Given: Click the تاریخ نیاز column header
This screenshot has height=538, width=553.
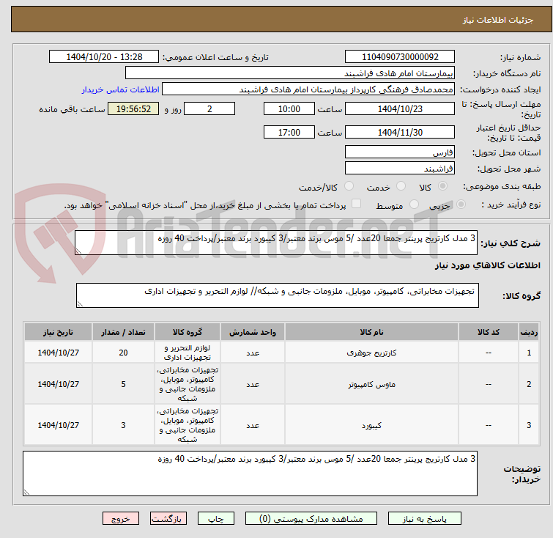Looking at the screenshot, I should pyautogui.click(x=58, y=332).
